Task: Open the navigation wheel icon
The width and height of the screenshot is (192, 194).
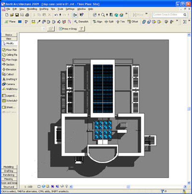Action: tap(95, 15)
